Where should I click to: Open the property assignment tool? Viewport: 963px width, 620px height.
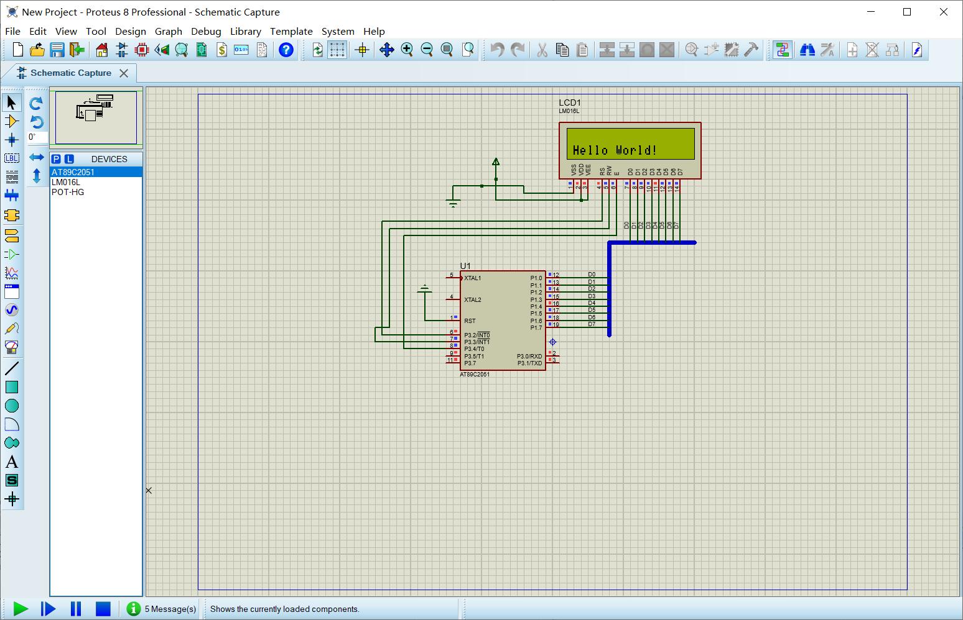827,50
